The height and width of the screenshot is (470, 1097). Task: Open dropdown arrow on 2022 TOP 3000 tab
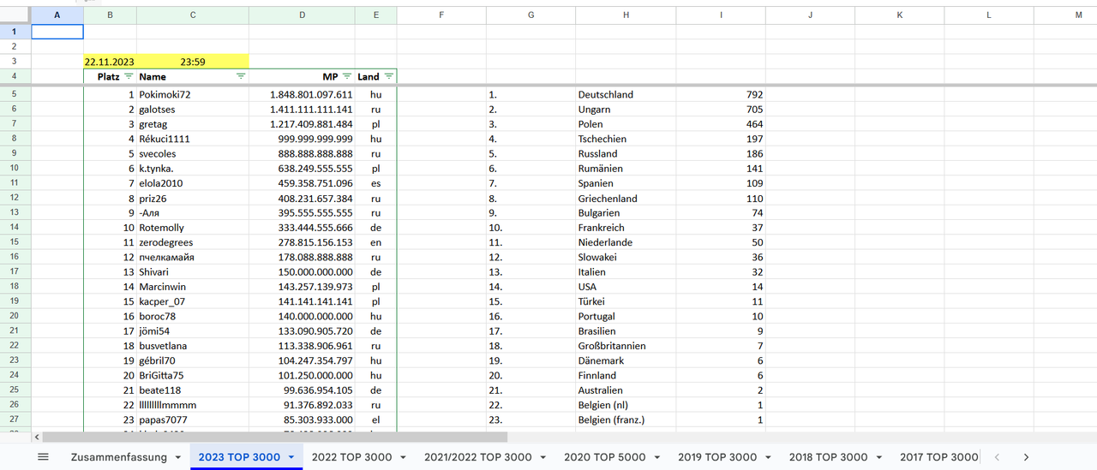pyautogui.click(x=403, y=457)
